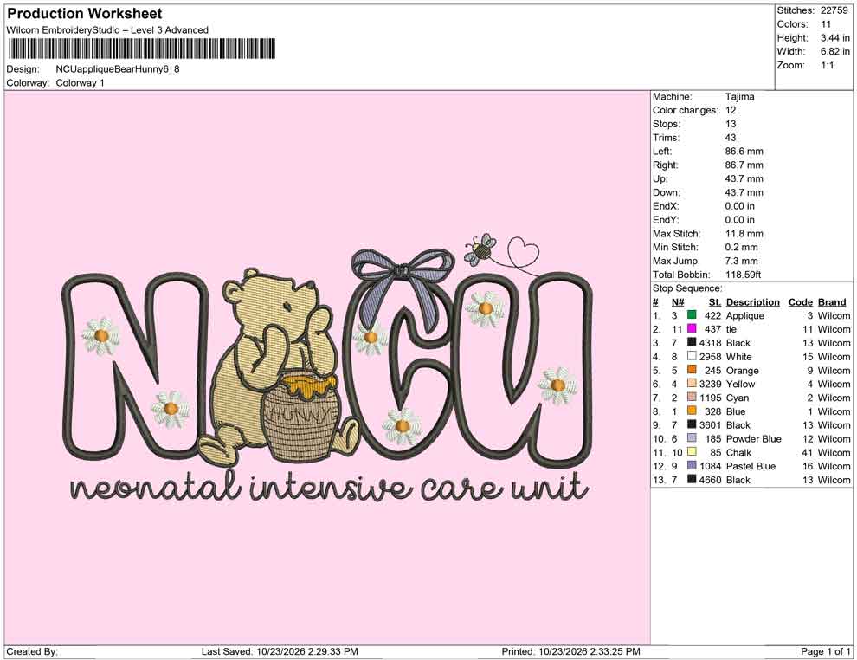Select the design name NCUappliqueBearHunny6_8

coord(118,69)
